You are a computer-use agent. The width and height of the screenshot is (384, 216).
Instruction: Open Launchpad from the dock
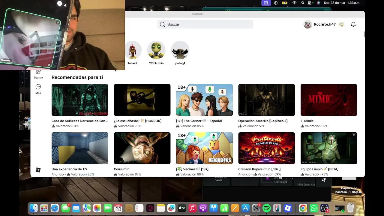point(44,208)
